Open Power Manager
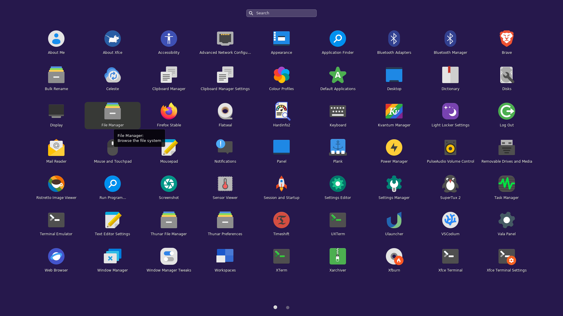563x316 pixels. coord(394,152)
